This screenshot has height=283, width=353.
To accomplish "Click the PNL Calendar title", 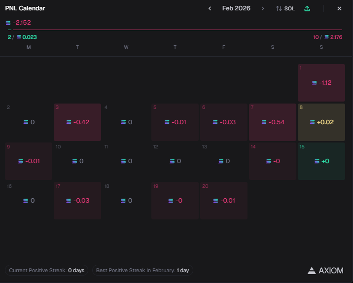I will coord(25,8).
